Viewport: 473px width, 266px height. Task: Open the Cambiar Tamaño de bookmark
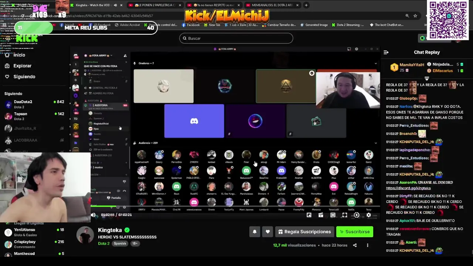279,25
